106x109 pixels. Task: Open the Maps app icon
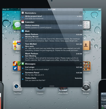[x=17, y=45]
